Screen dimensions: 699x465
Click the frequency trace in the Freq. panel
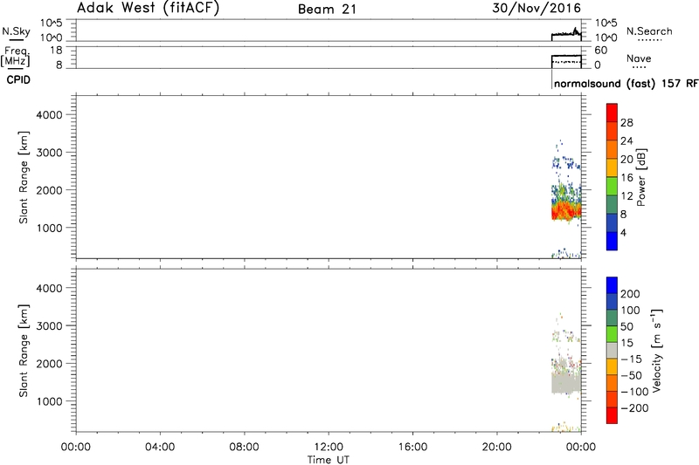tap(566, 56)
